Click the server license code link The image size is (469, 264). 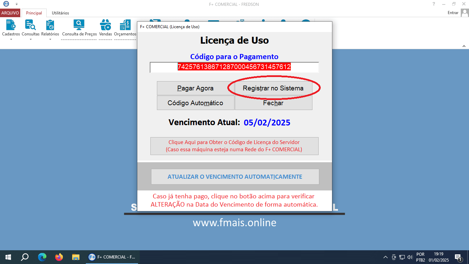click(x=235, y=146)
